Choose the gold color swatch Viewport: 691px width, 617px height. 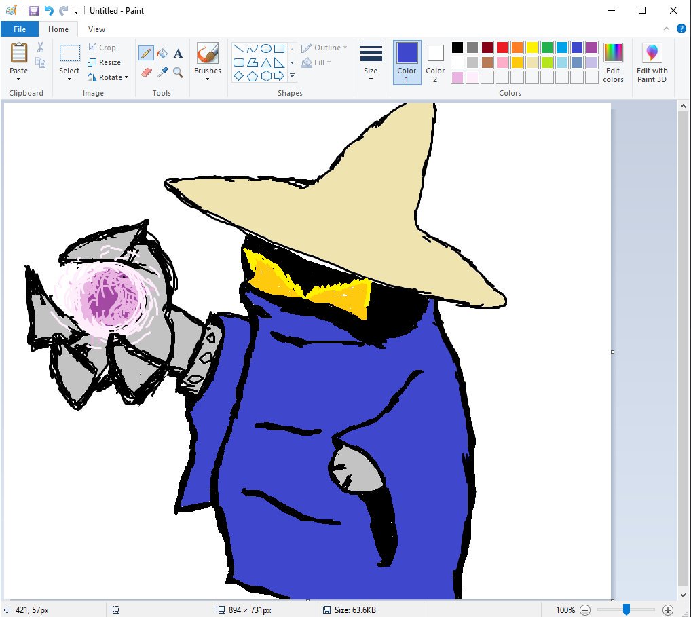click(517, 62)
